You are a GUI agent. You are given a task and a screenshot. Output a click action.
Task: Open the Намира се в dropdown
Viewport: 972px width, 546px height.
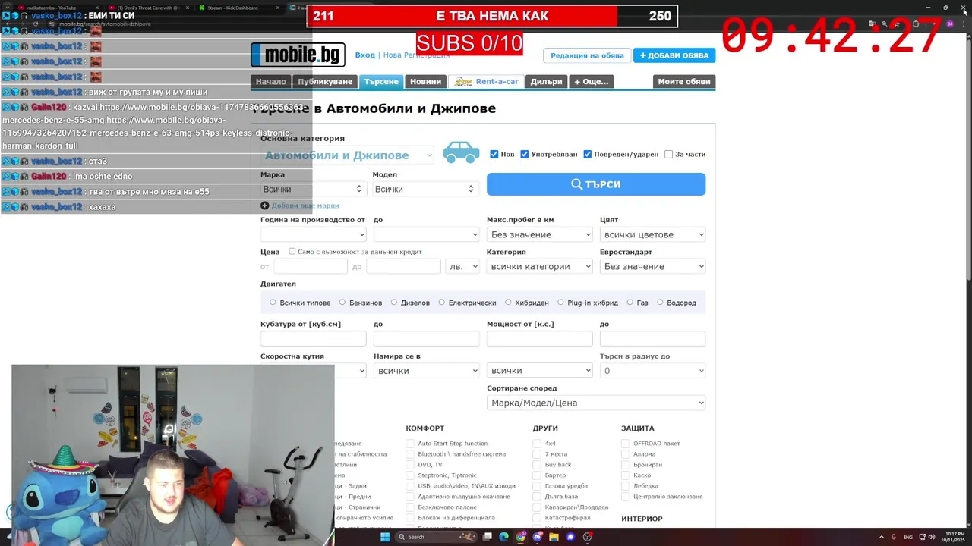(x=426, y=371)
